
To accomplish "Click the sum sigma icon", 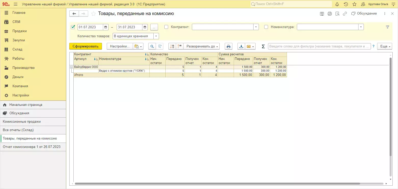I will [263, 46].
